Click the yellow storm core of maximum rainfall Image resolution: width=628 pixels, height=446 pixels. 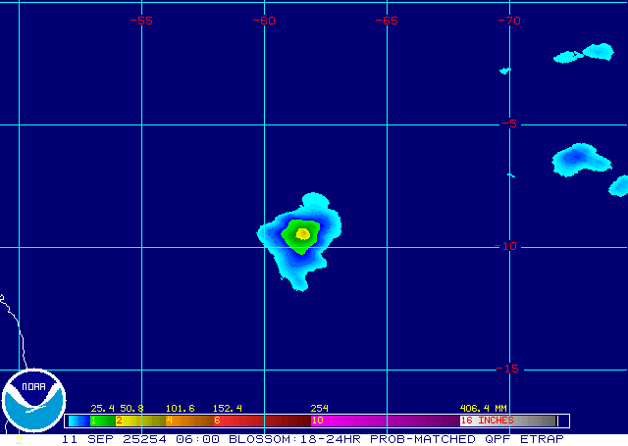302,233
